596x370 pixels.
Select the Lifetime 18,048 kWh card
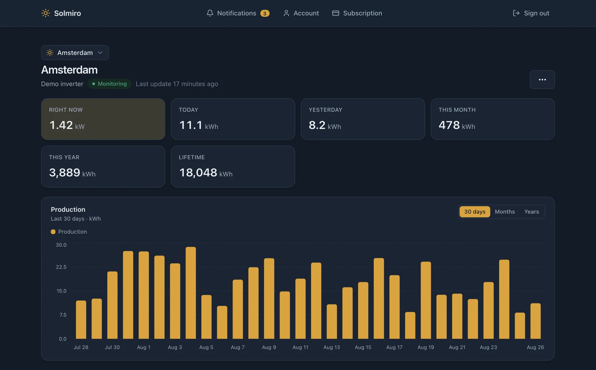click(x=233, y=166)
